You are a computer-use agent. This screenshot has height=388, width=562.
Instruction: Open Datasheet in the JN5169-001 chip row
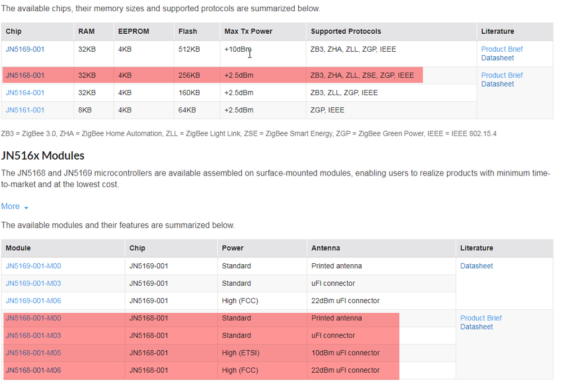pos(497,58)
